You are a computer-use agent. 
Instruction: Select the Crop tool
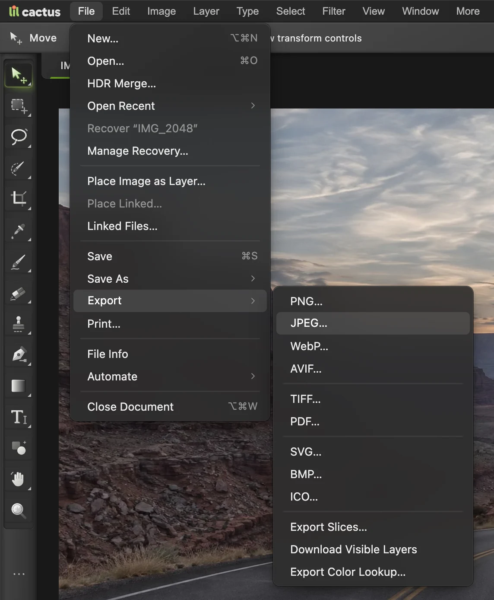pos(19,199)
